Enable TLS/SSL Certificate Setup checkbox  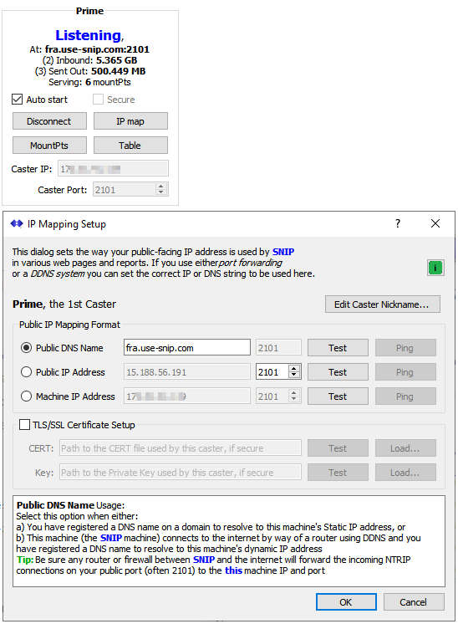24,425
